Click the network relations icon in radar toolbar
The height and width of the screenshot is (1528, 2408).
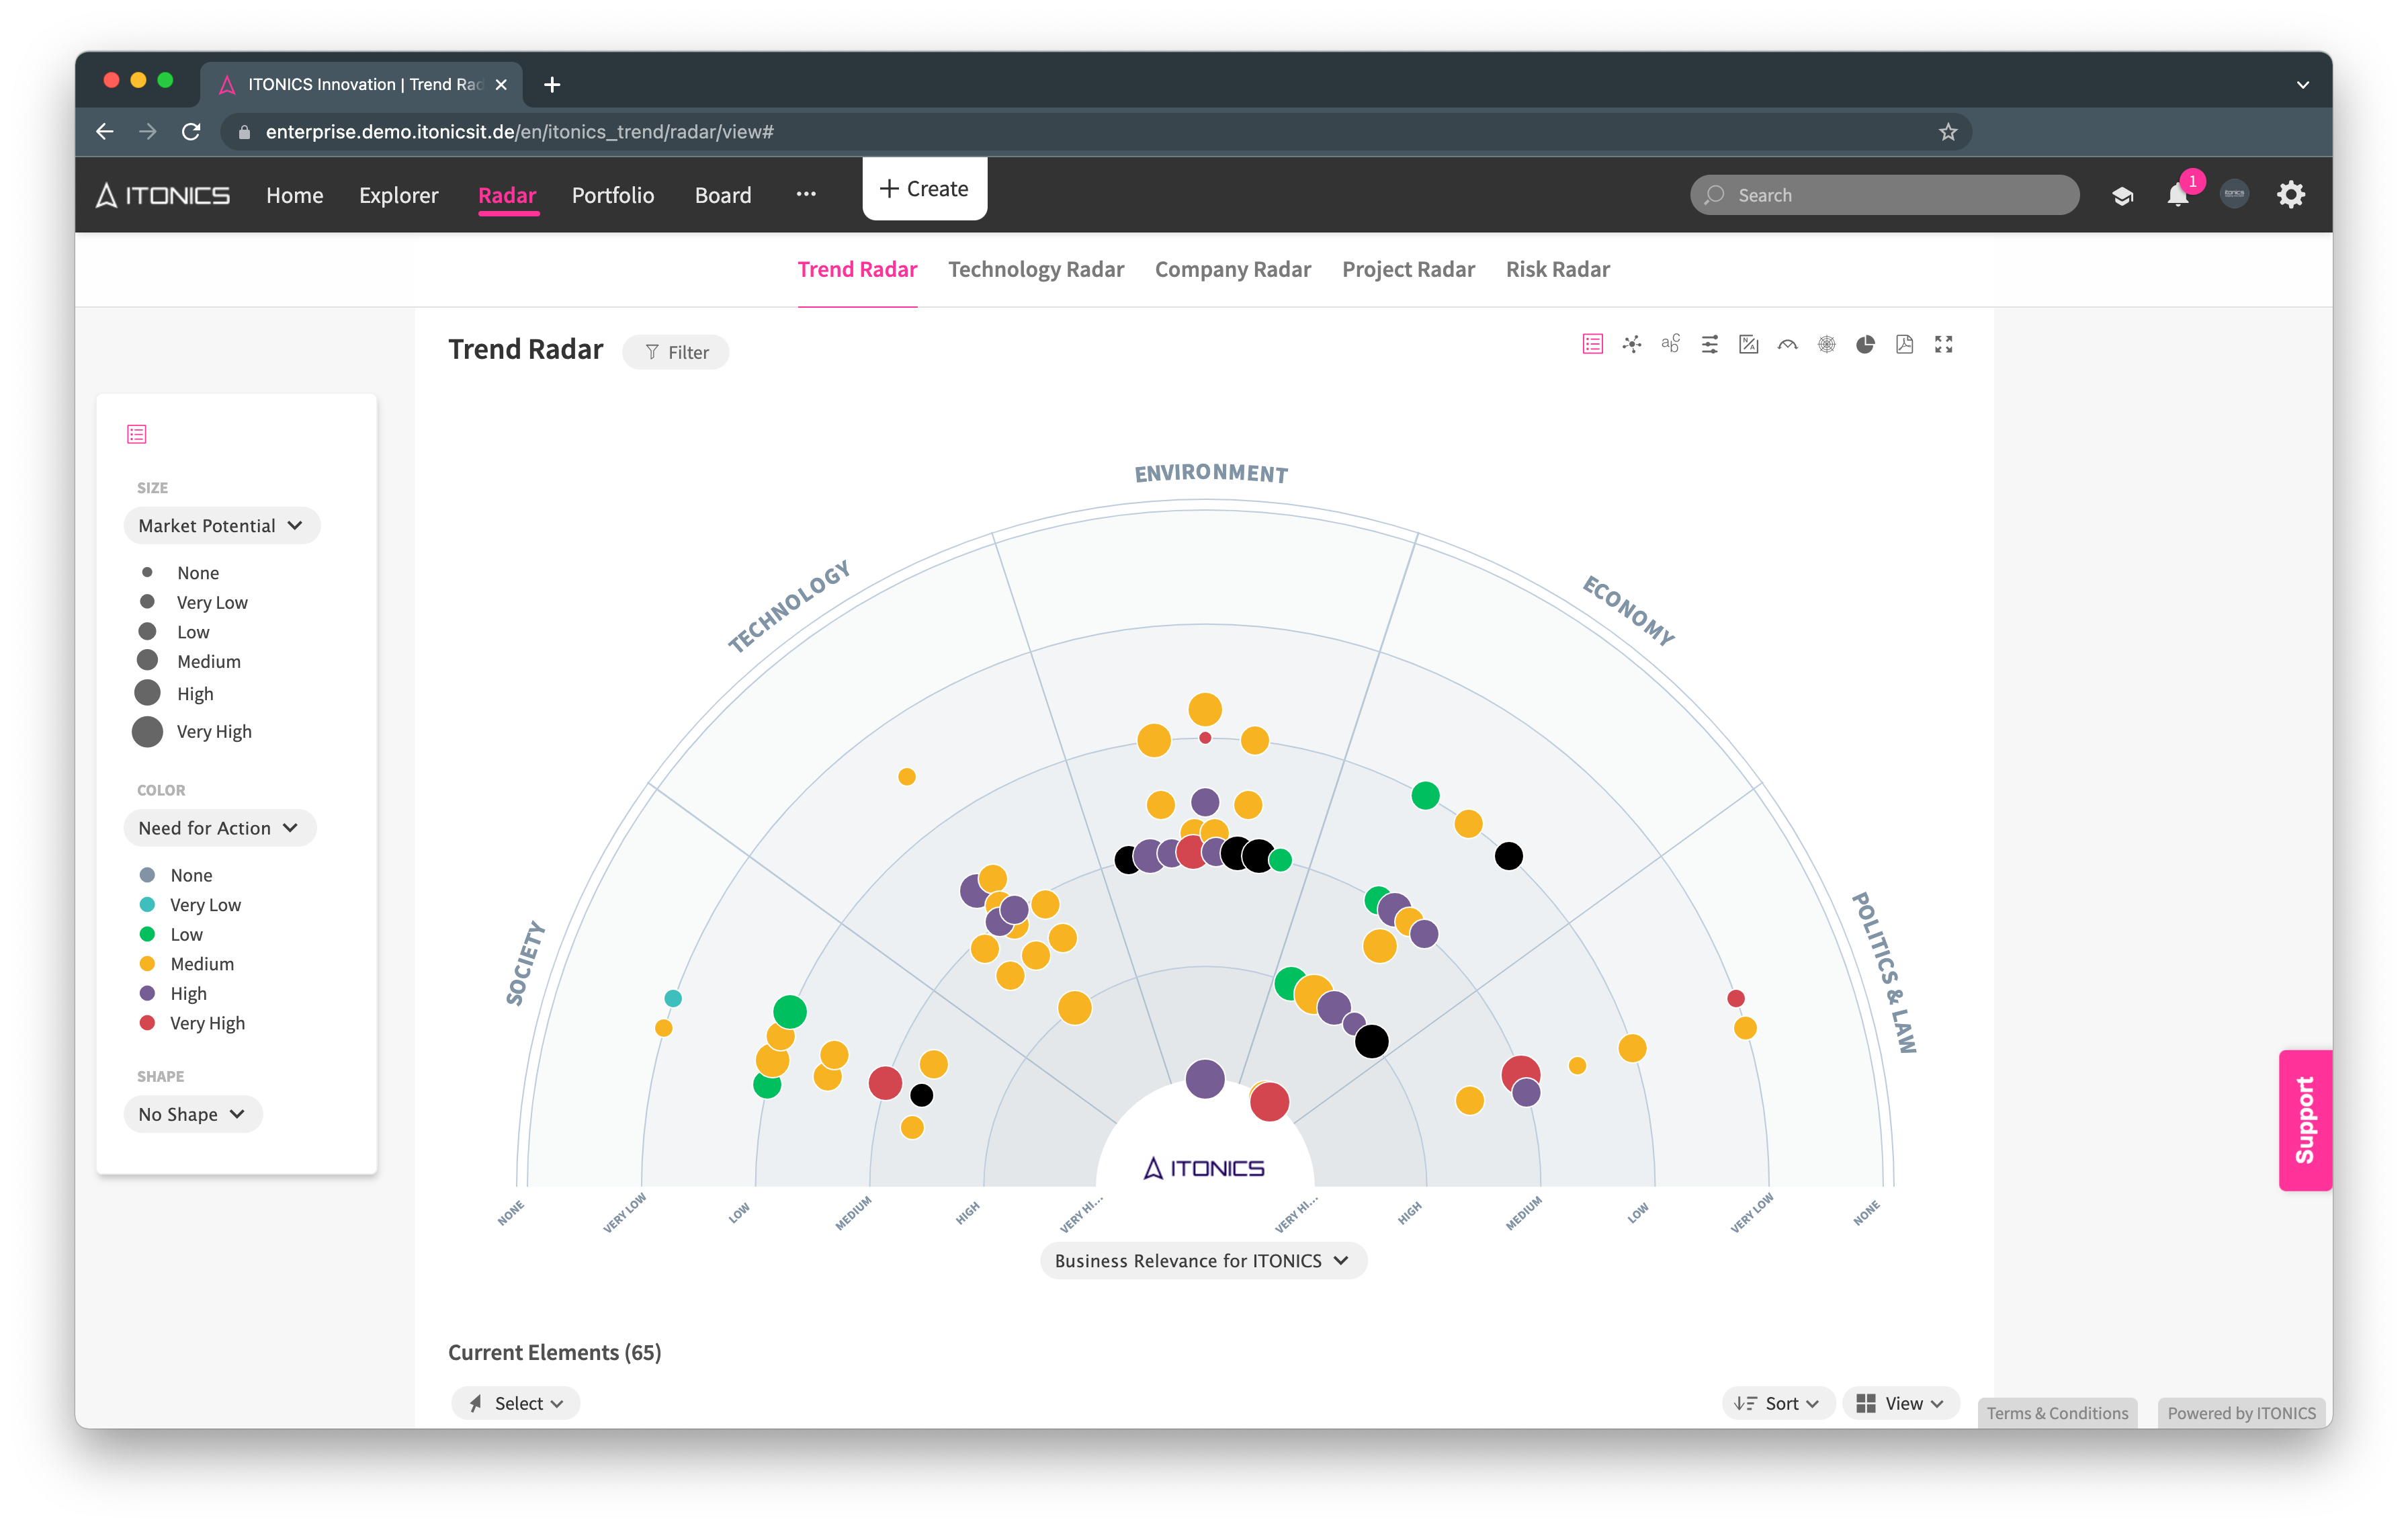click(1632, 344)
